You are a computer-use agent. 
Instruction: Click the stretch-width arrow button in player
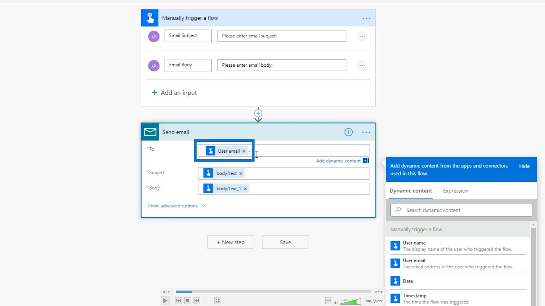click(328, 301)
